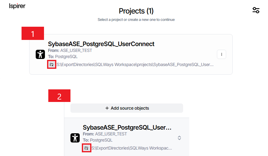Image resolution: width=268 pixels, height=156 pixels.
Task: Click the truncated SybaseASE_PostgreSQL_User... project name
Action: [x=127, y=127]
